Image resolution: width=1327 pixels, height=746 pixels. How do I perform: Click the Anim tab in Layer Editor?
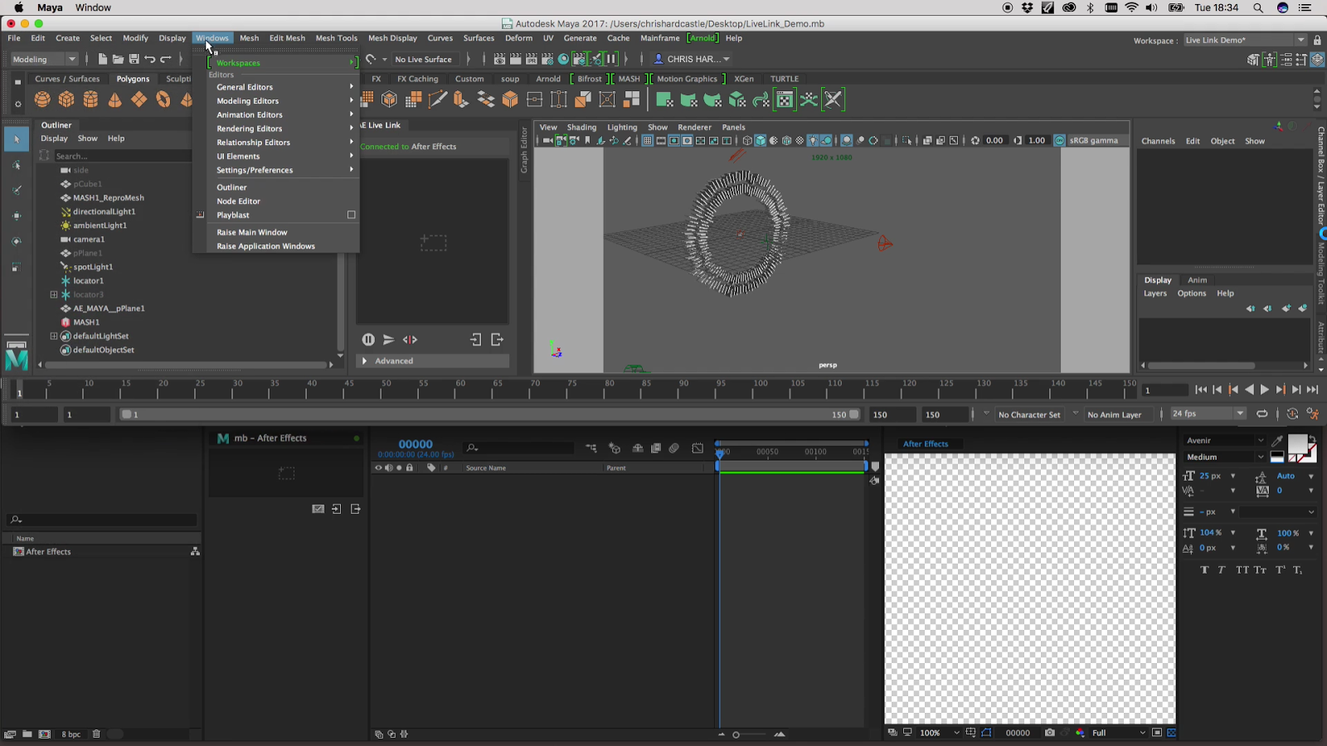click(x=1197, y=280)
